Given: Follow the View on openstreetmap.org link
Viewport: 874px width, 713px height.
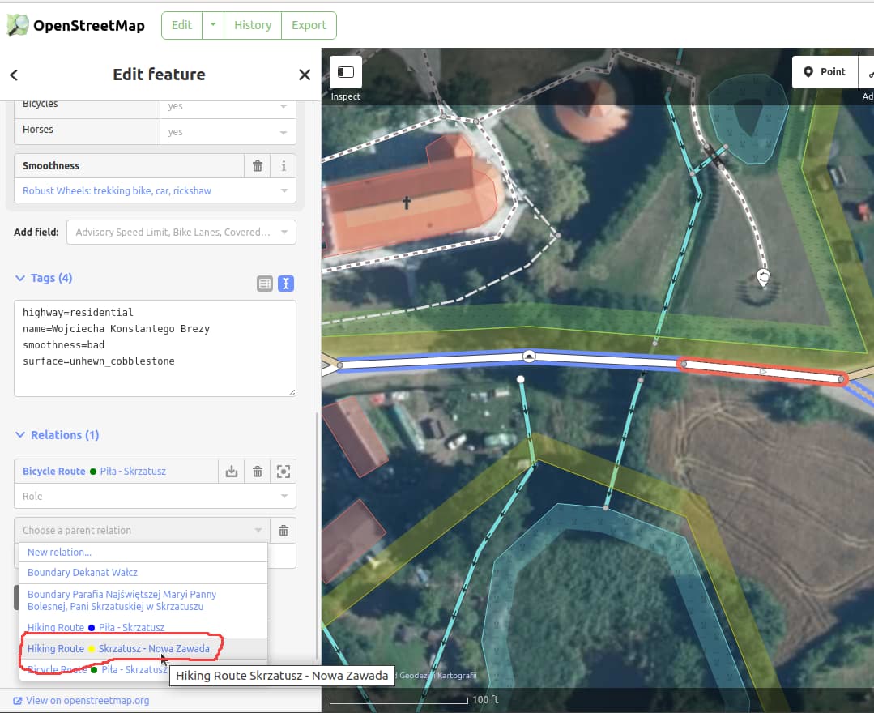Looking at the screenshot, I should [x=81, y=701].
